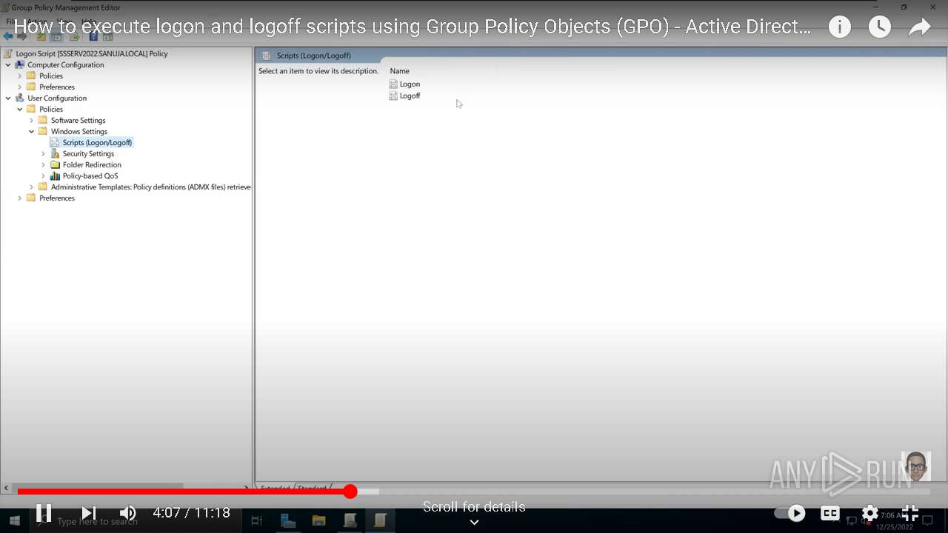Select the Software Settings folder

point(78,120)
